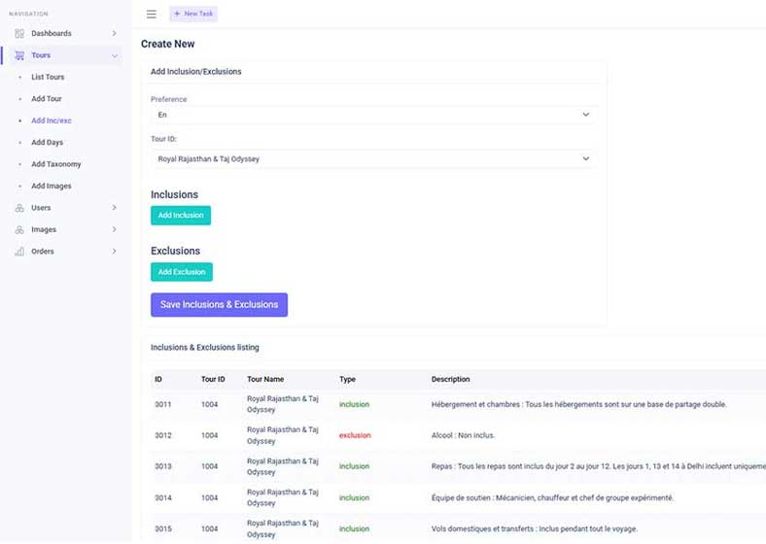This screenshot has height=544, width=766.
Task: Expand the Dashboards menu chevron
Action: tap(114, 33)
